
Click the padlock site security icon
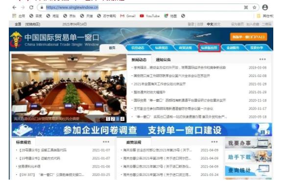coord(42,7)
